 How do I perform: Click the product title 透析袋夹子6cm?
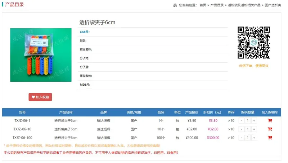pos(97,22)
